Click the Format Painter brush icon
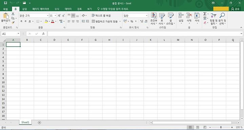The width and height of the screenshot is (244, 130). pos(13,23)
